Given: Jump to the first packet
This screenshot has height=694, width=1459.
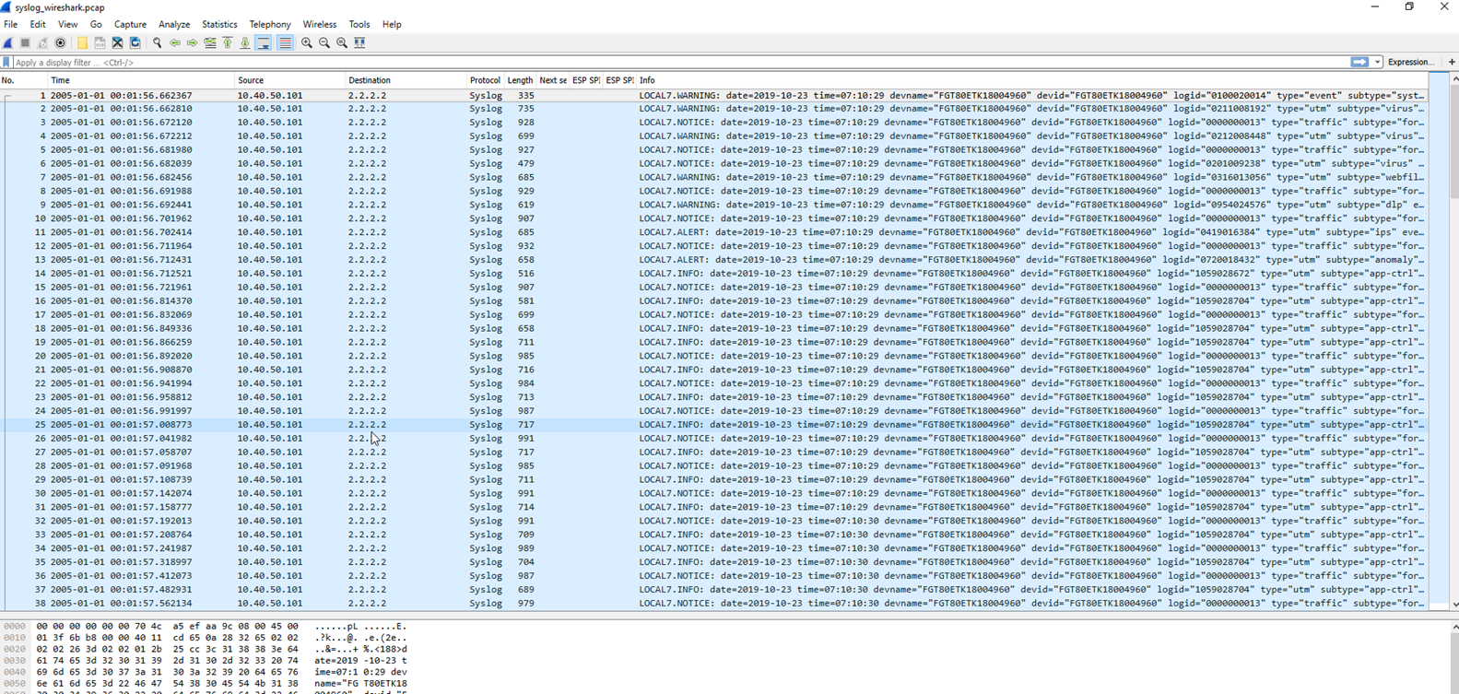Looking at the screenshot, I should coord(228,42).
